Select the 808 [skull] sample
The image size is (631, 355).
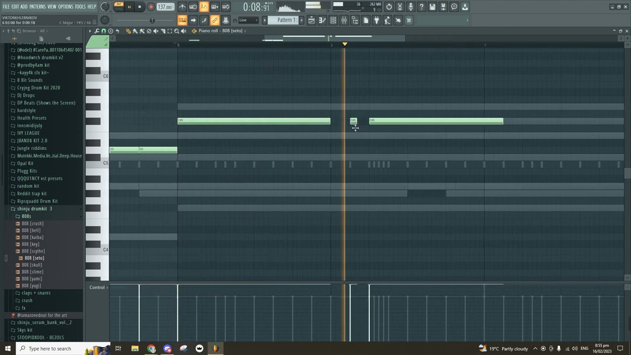pyautogui.click(x=32, y=265)
